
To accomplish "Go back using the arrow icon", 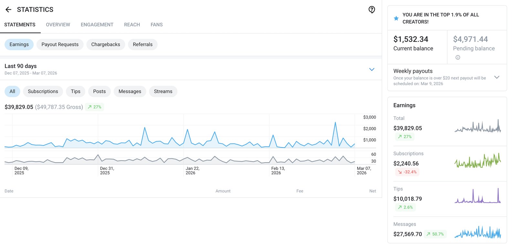I will 8,10.
